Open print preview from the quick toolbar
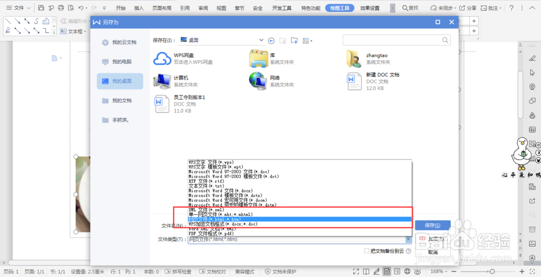The width and height of the screenshot is (541, 277). (x=71, y=8)
